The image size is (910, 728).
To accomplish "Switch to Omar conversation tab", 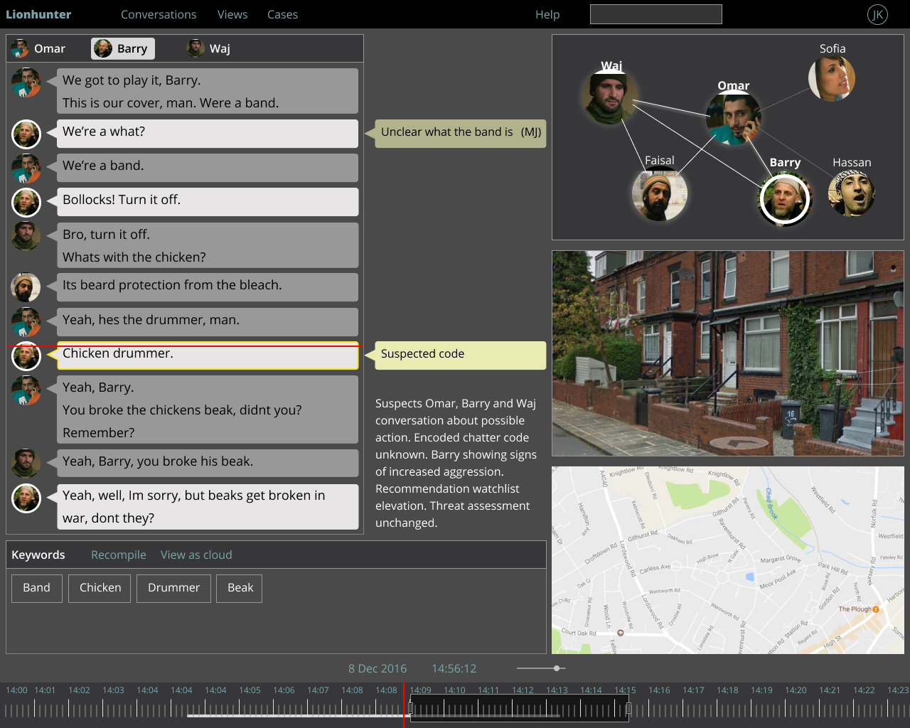I will point(38,48).
